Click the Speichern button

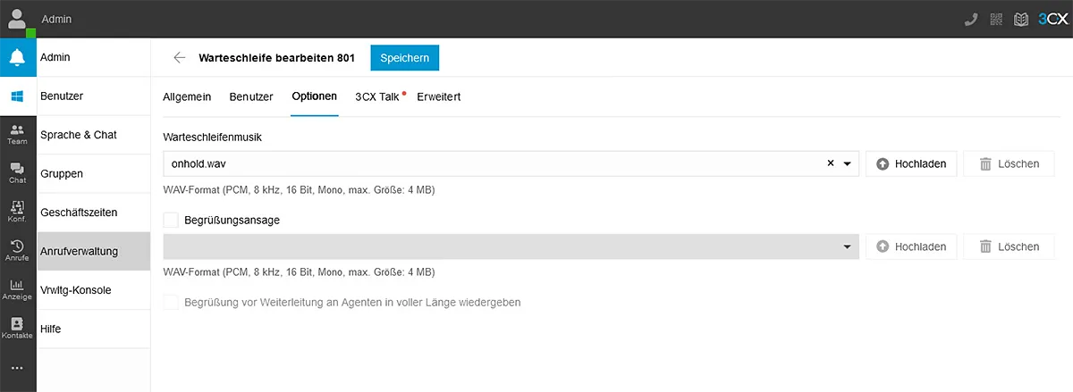[x=404, y=58]
